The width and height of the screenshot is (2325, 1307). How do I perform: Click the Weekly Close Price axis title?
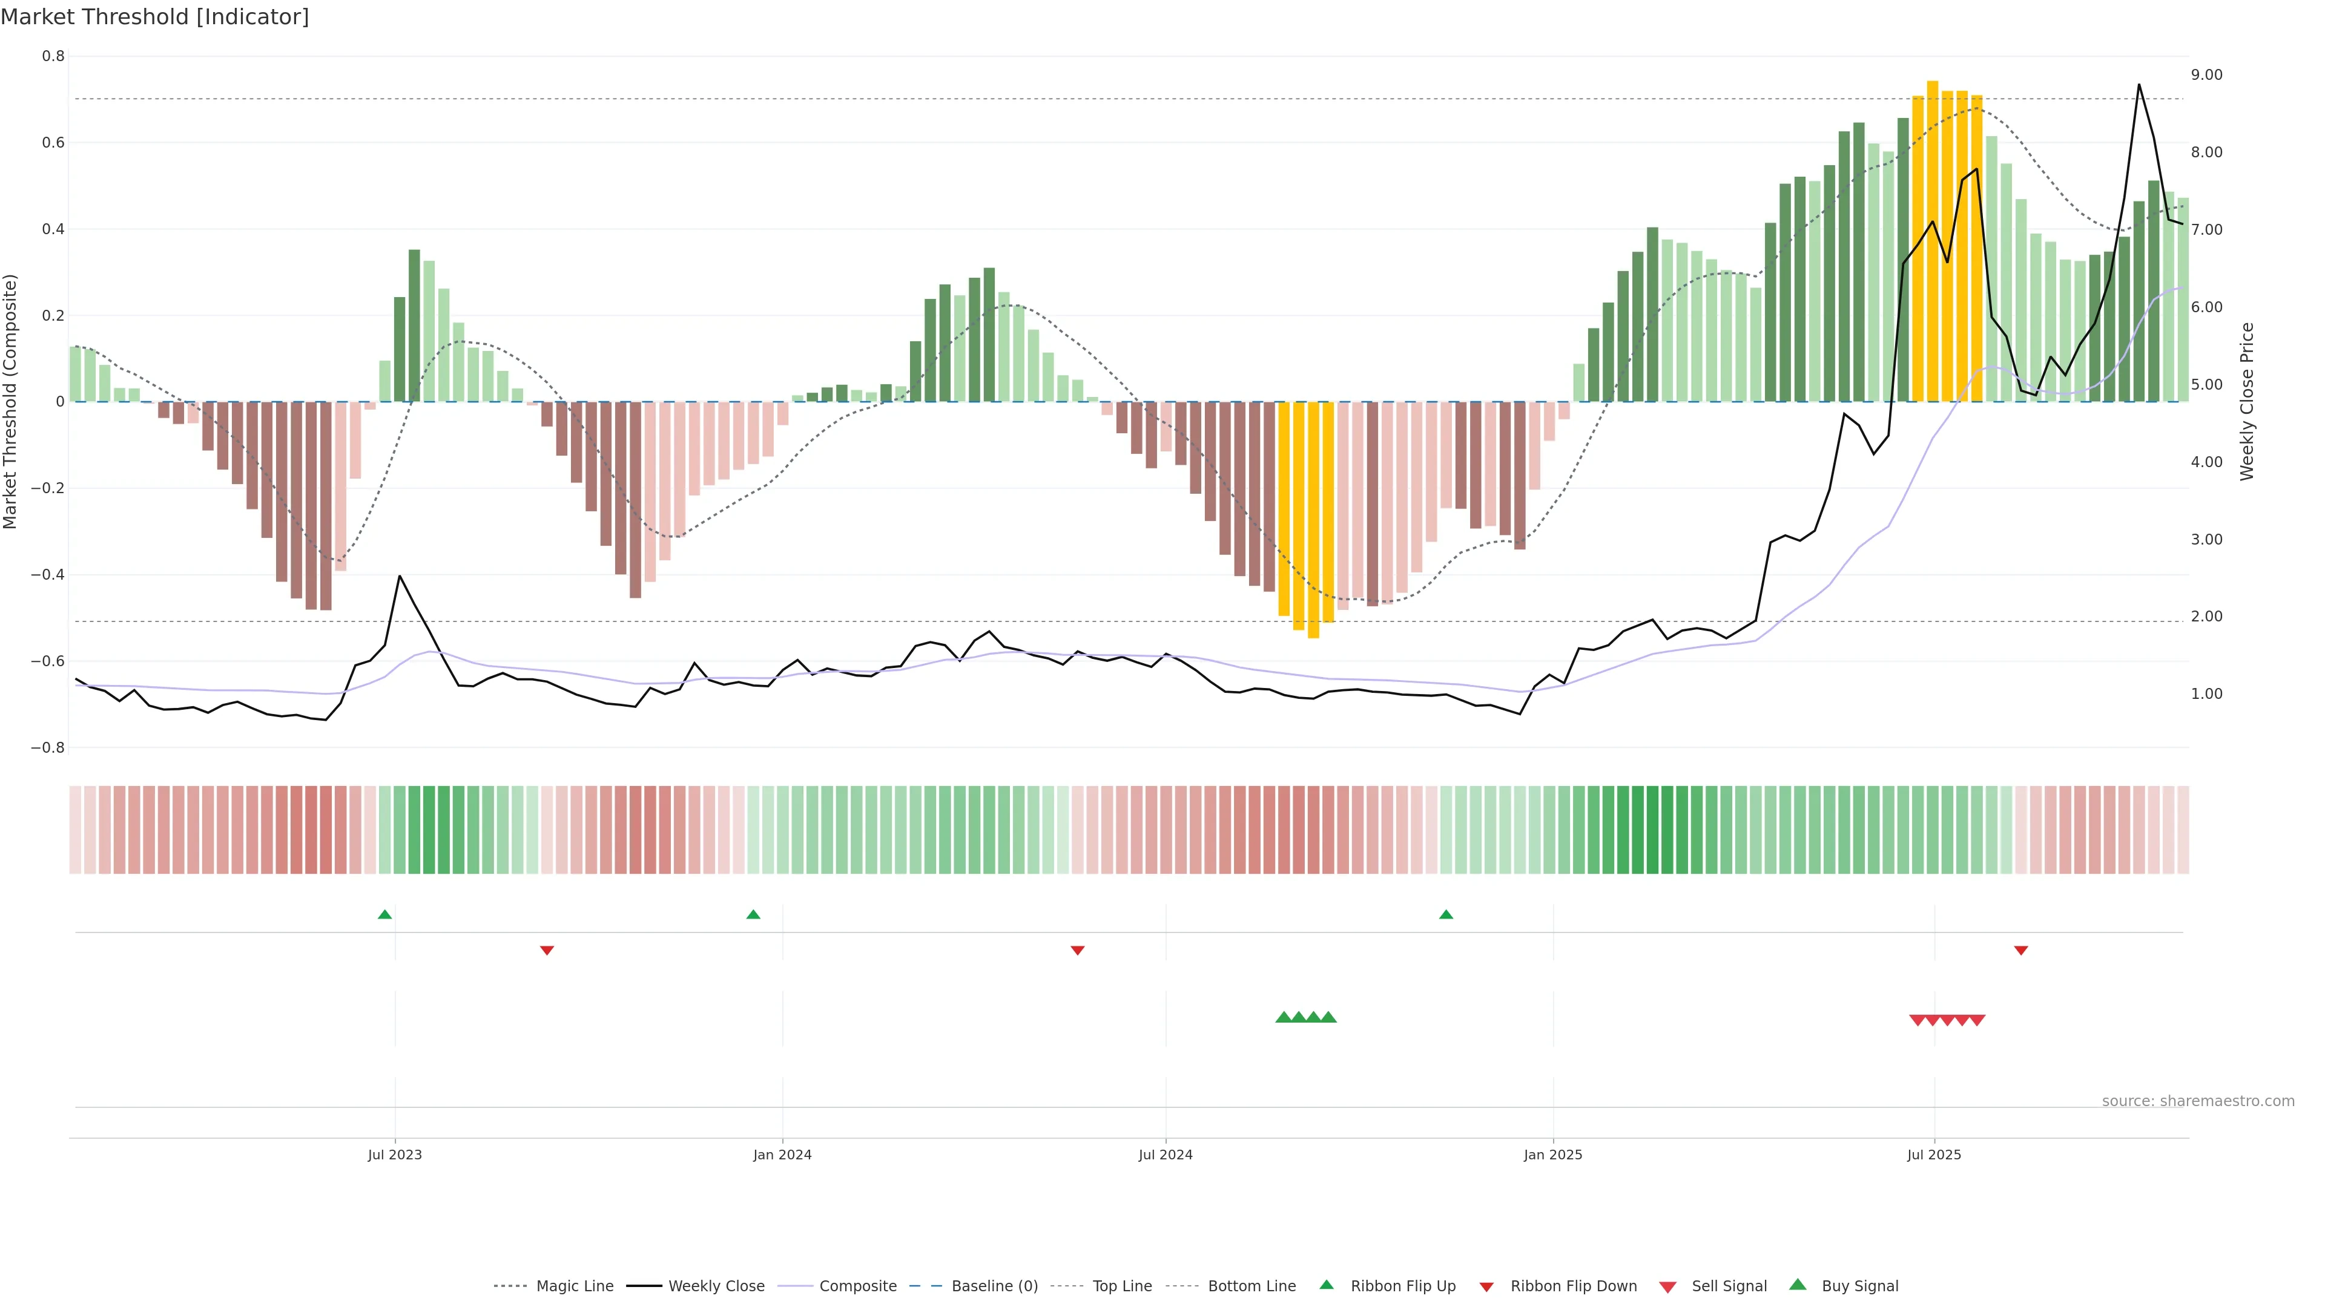2246,401
